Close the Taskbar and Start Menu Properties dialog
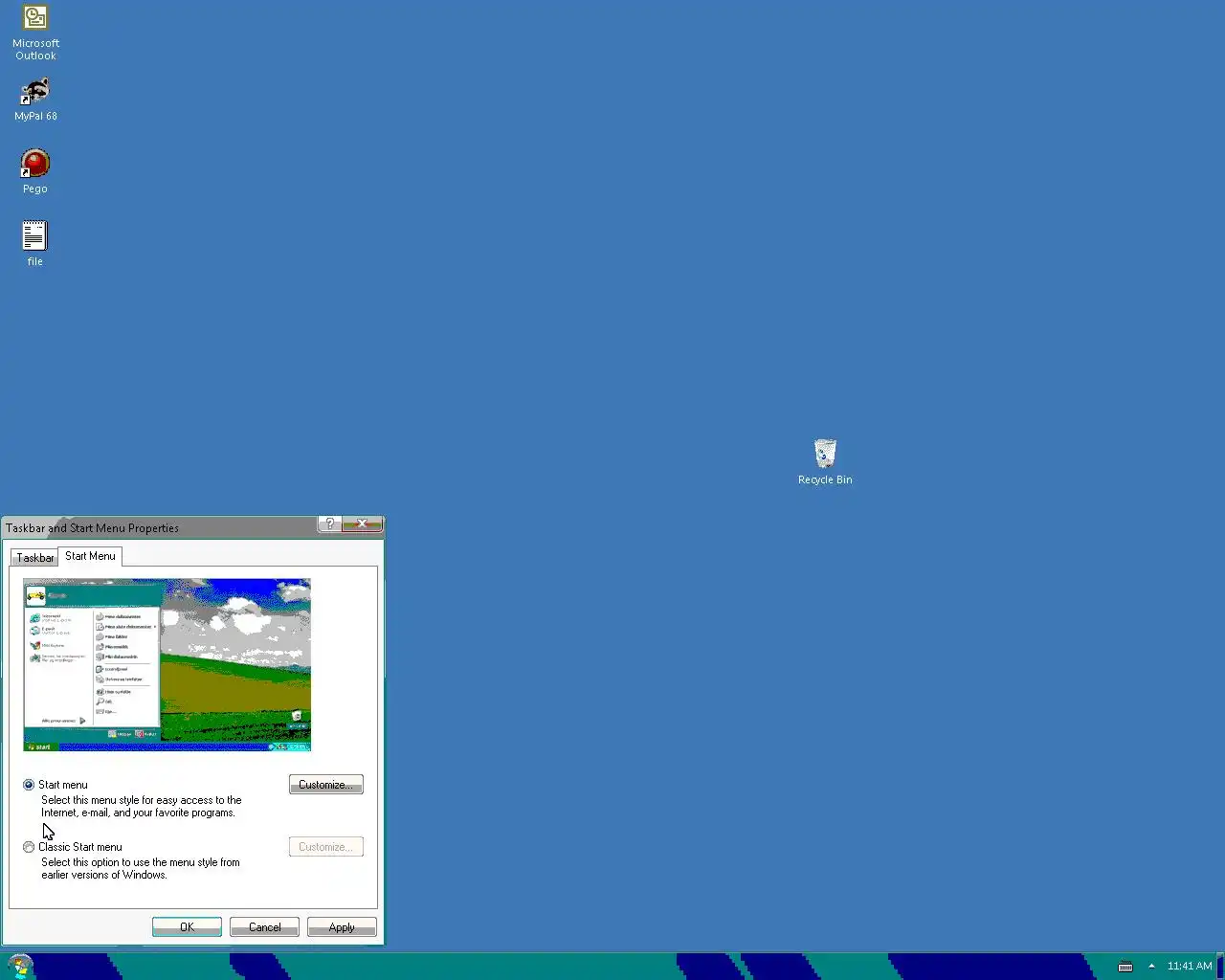1225x980 pixels. pos(362,523)
